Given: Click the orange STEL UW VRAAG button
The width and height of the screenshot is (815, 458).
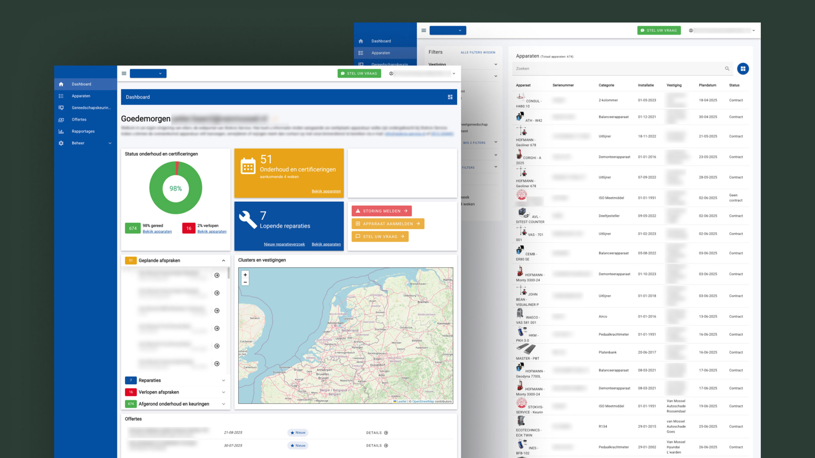Looking at the screenshot, I should pyautogui.click(x=380, y=236).
